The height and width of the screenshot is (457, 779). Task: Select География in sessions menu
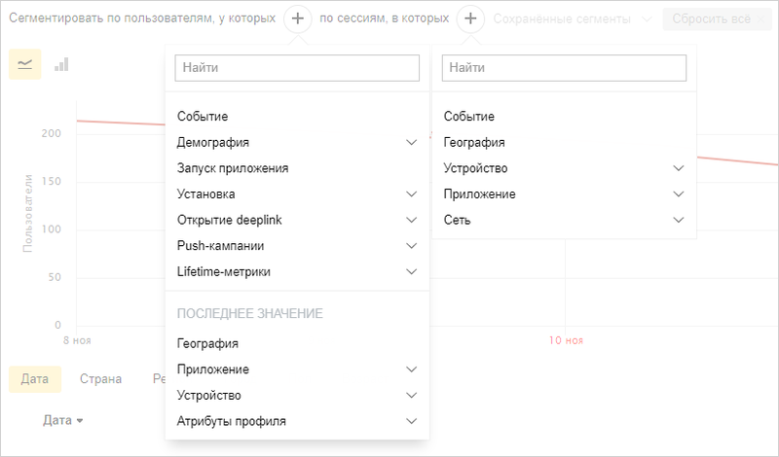(x=564, y=142)
